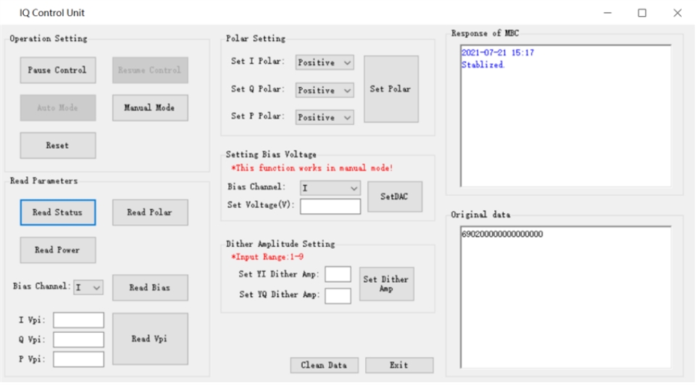The height and width of the screenshot is (385, 697).
Task: Click the Read Vpi button
Action: [150, 339]
